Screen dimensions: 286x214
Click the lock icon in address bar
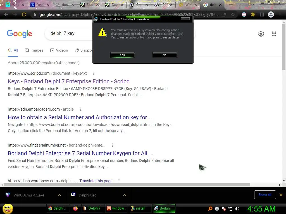(x=35, y=14)
